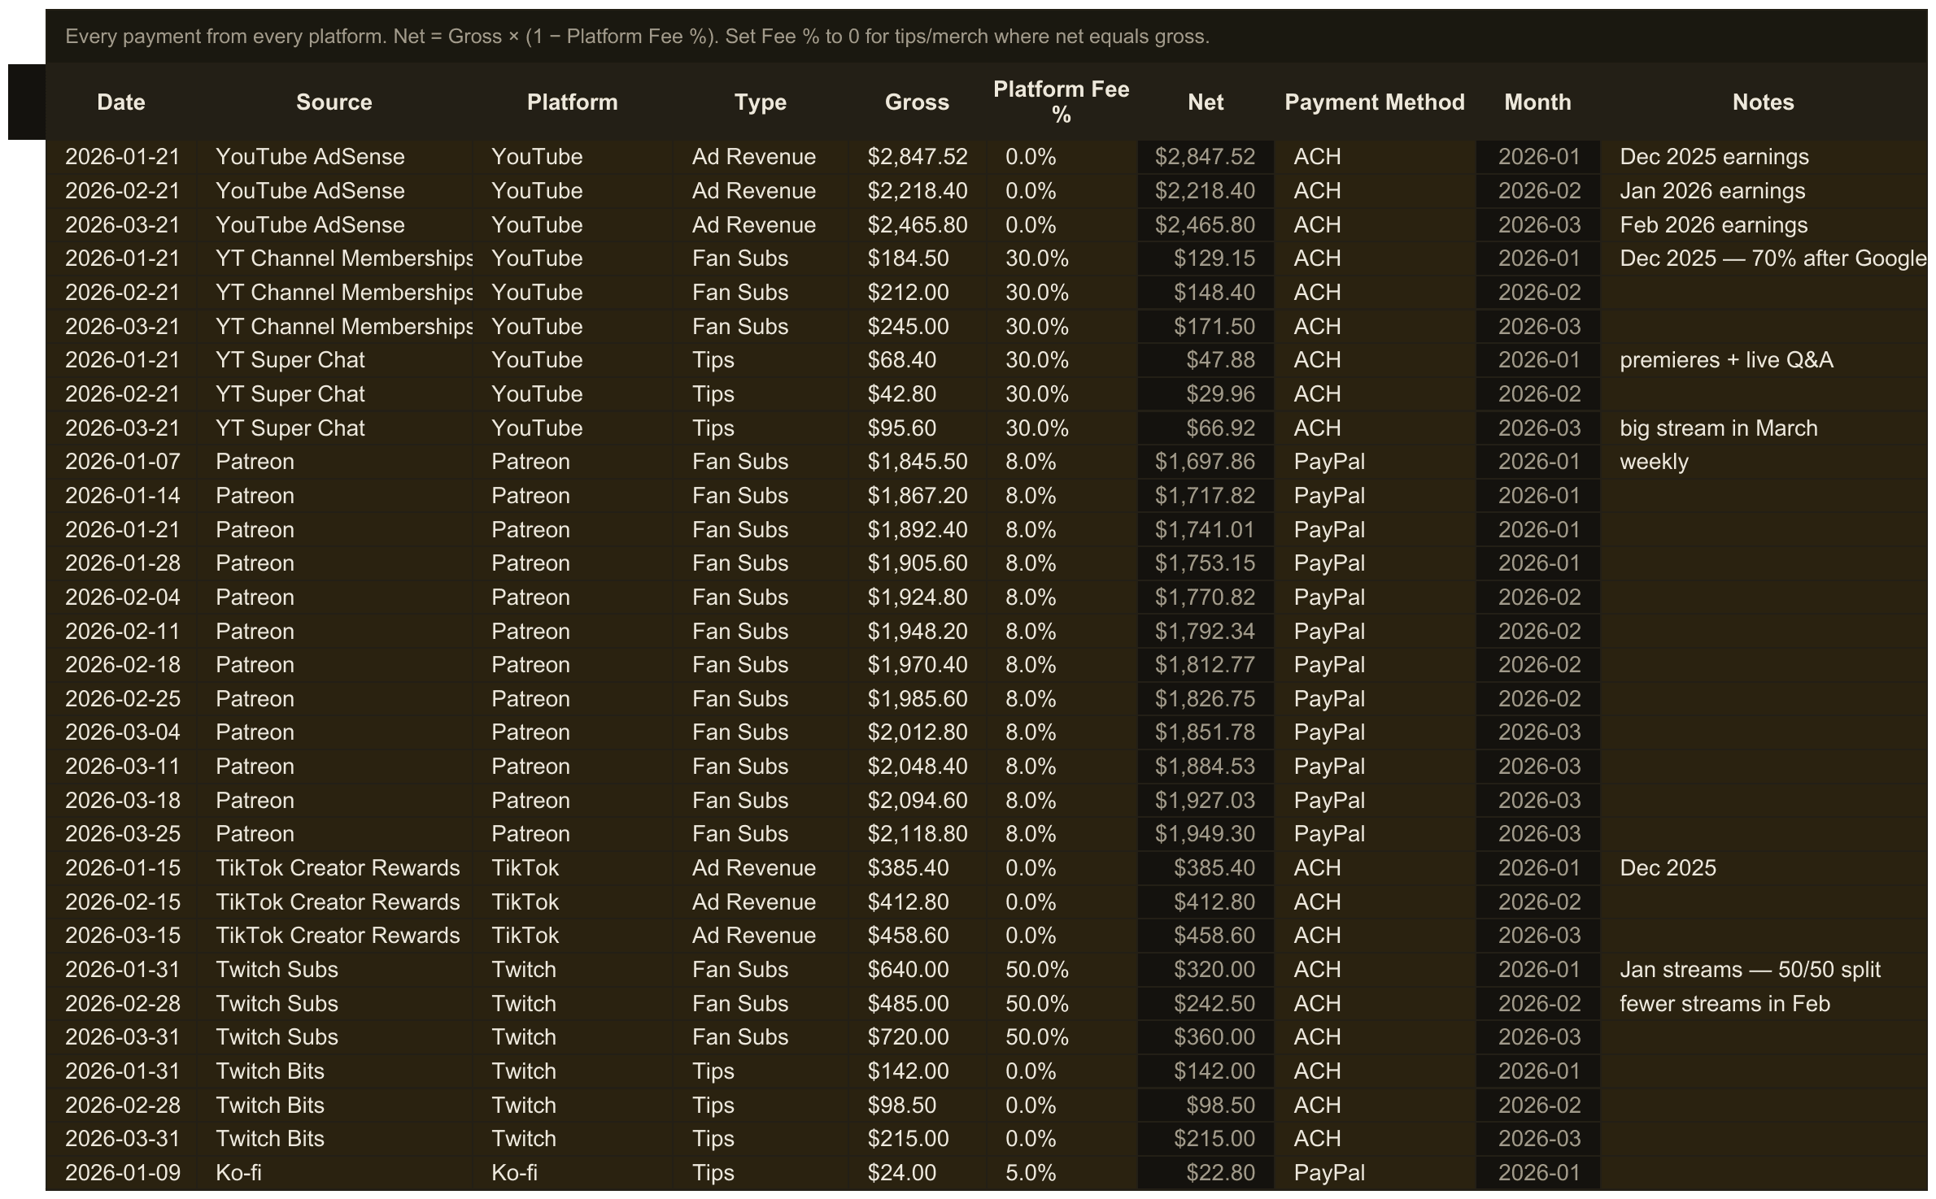The width and height of the screenshot is (1936, 1199).
Task: Select the net cell $215.00
Action: point(1206,1139)
